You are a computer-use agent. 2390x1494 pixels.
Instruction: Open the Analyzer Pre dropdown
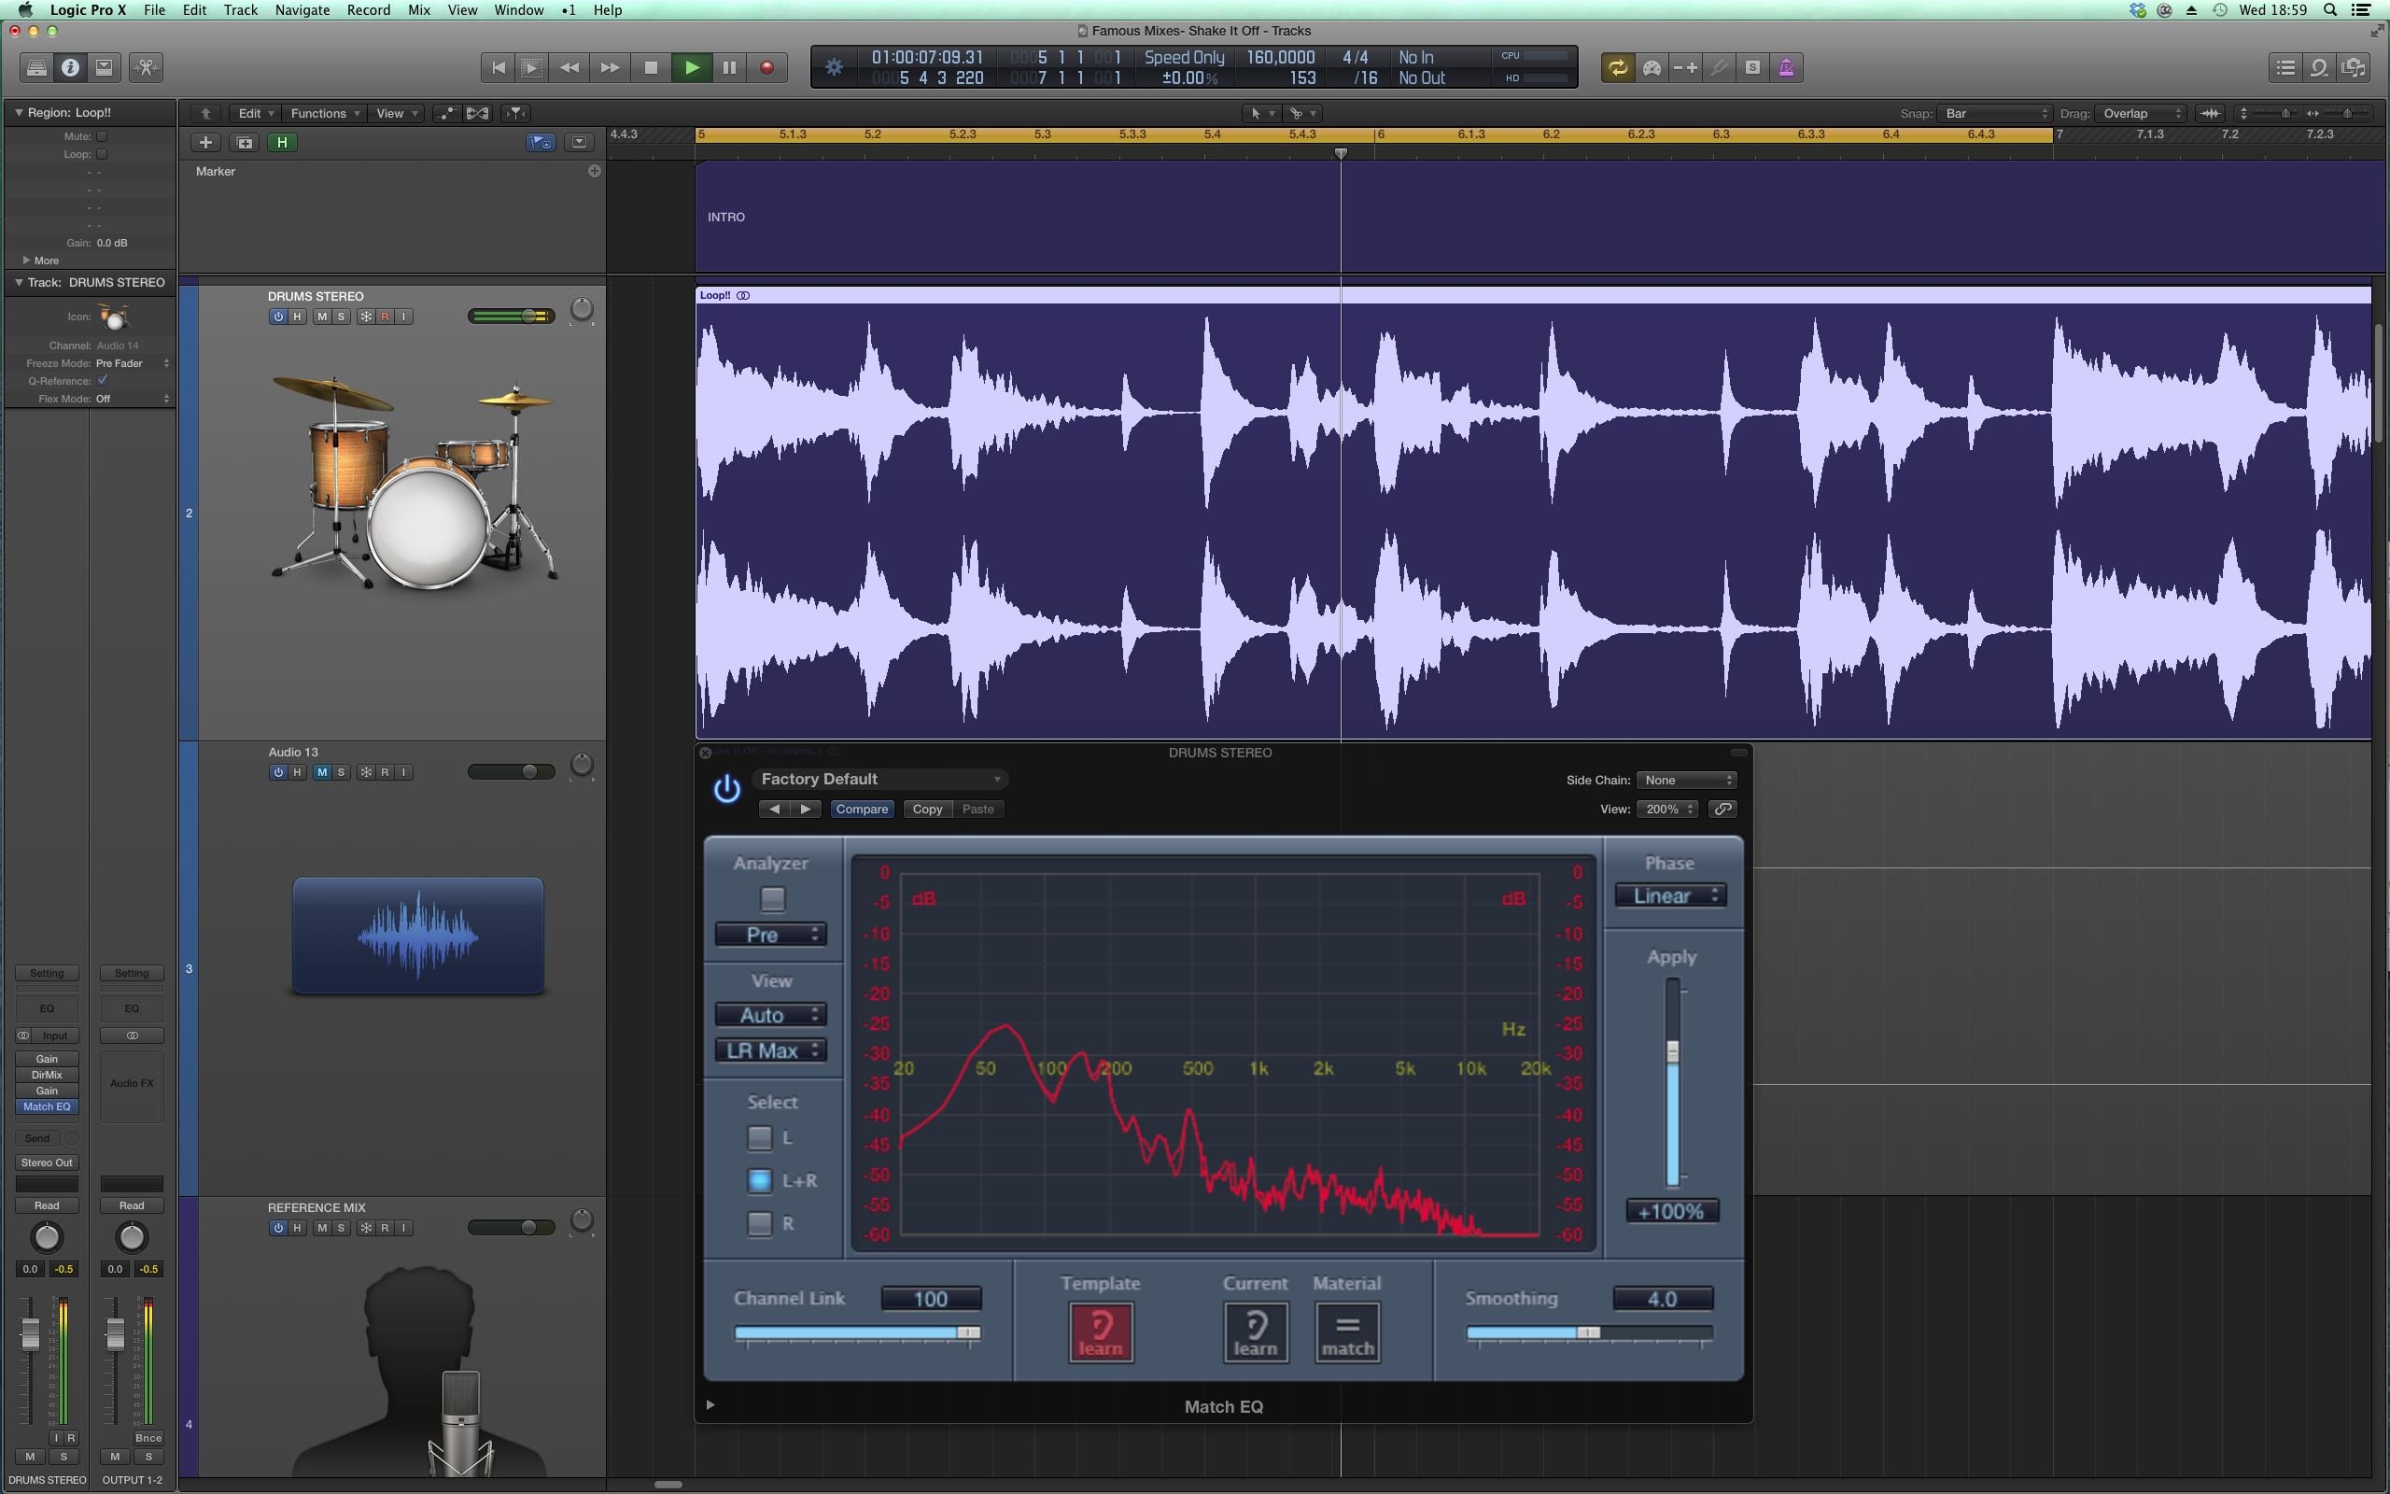(770, 934)
